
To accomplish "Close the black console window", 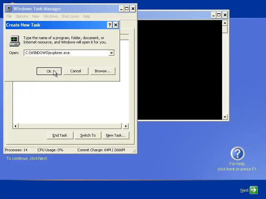I will coord(225,15).
